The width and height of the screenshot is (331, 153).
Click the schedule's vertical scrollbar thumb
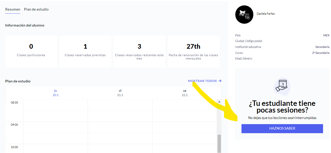coord(219,143)
